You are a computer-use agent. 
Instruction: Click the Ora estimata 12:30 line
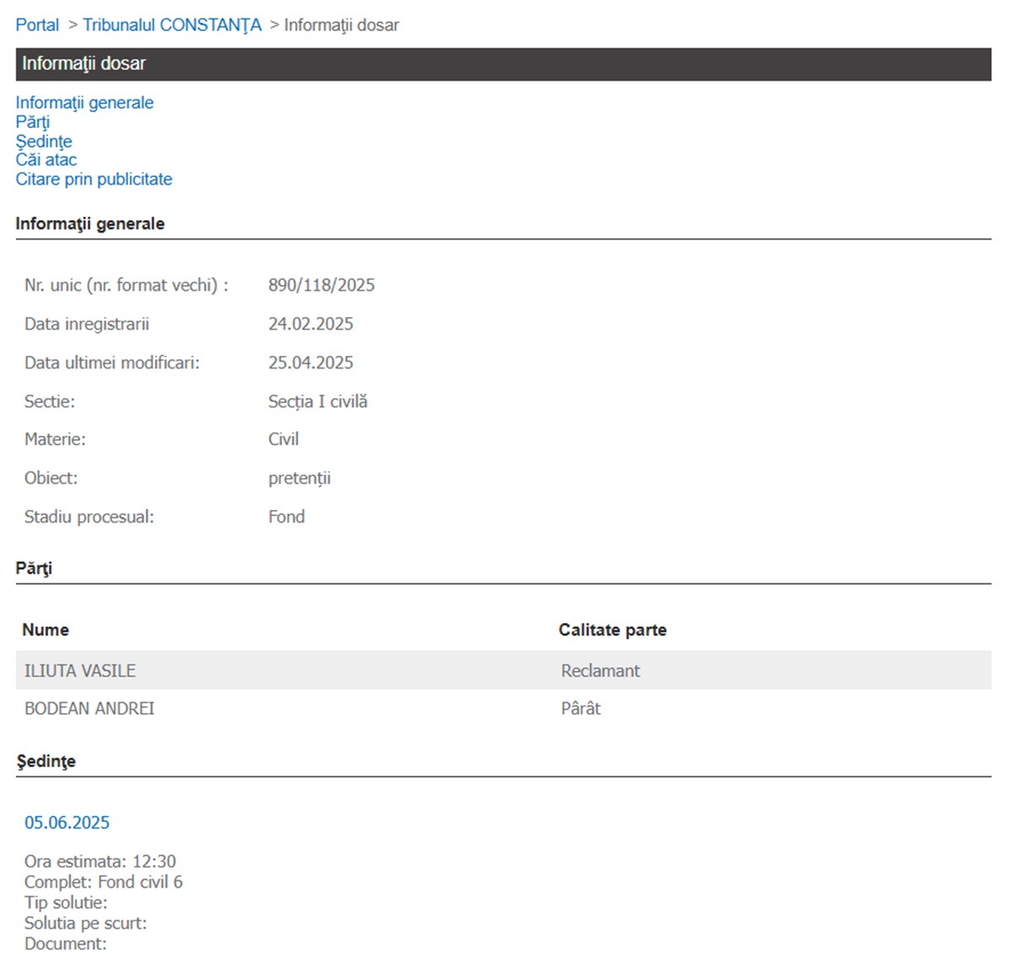click(100, 862)
